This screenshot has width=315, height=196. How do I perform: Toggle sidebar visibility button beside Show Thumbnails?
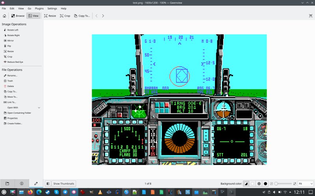tap(48, 183)
